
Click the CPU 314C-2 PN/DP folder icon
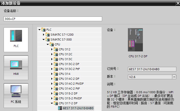click(56, 84)
